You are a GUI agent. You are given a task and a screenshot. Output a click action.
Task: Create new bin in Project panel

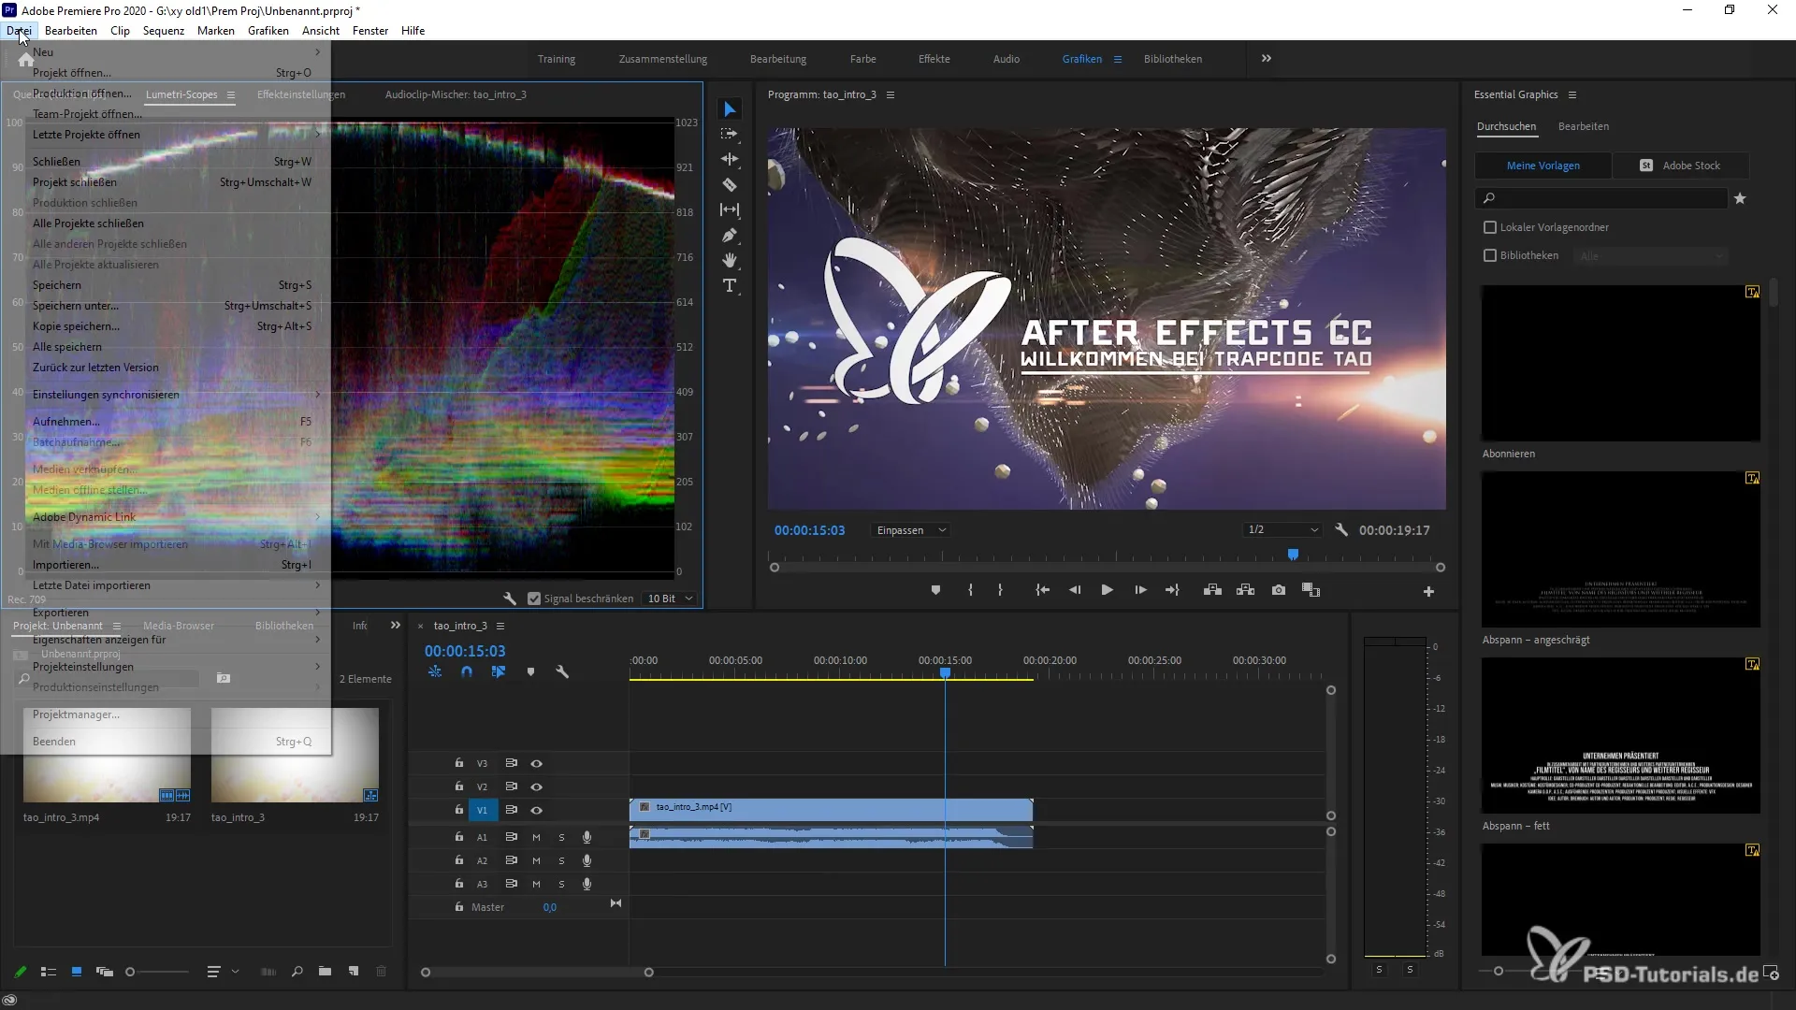[x=325, y=972]
